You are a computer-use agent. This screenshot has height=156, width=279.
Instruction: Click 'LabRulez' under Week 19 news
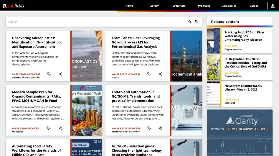230,103
